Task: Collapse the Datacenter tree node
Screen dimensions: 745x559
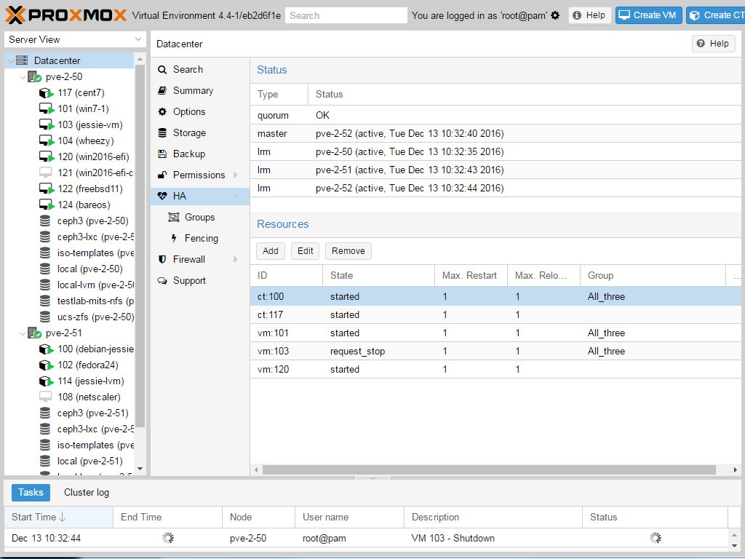Action: [x=11, y=61]
